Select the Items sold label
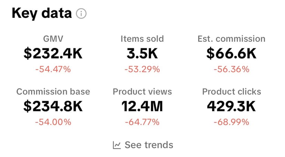This screenshot has height=157, width=285. pos(142,39)
